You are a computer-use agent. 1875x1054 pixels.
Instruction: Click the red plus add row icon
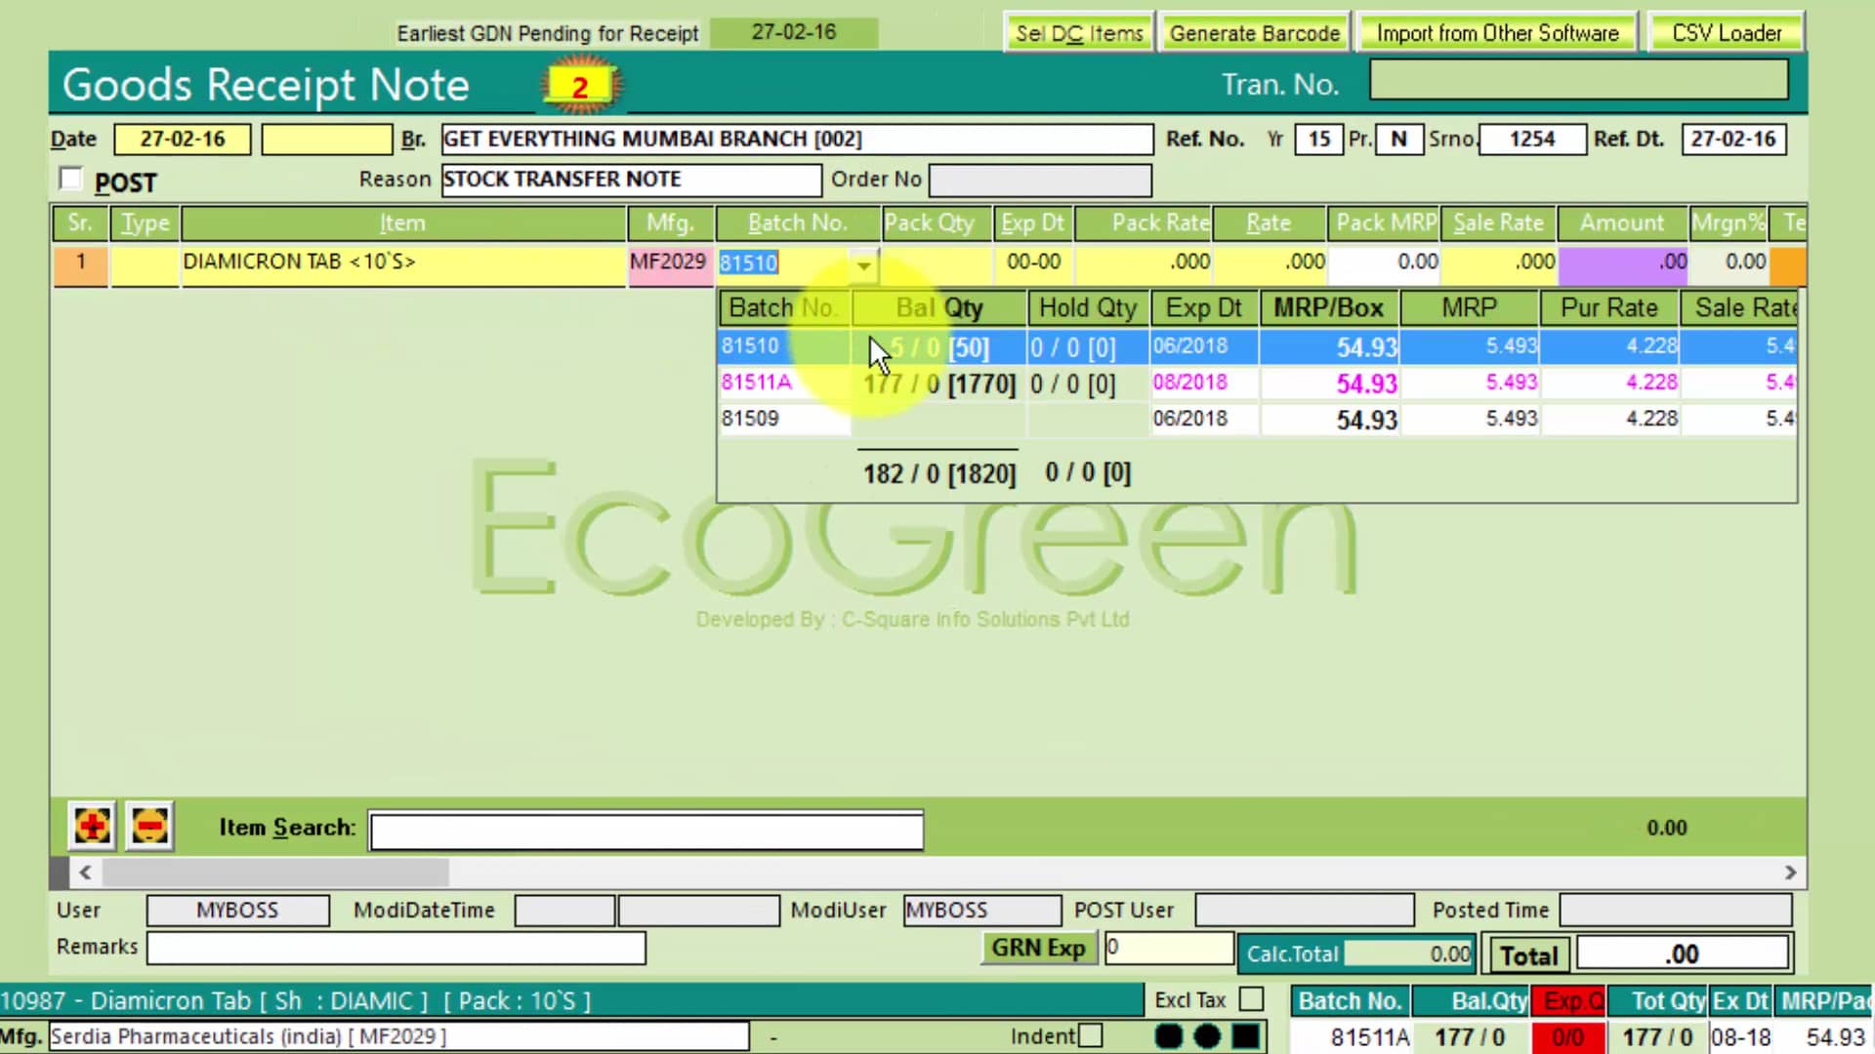(x=92, y=827)
